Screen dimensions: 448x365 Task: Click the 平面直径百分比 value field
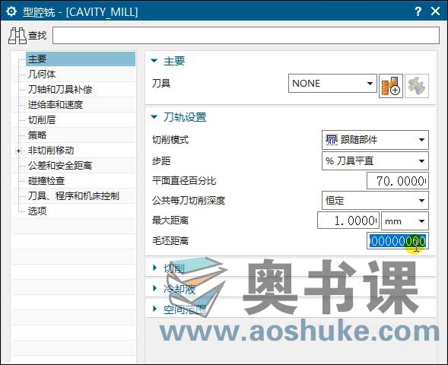pyautogui.click(x=398, y=181)
